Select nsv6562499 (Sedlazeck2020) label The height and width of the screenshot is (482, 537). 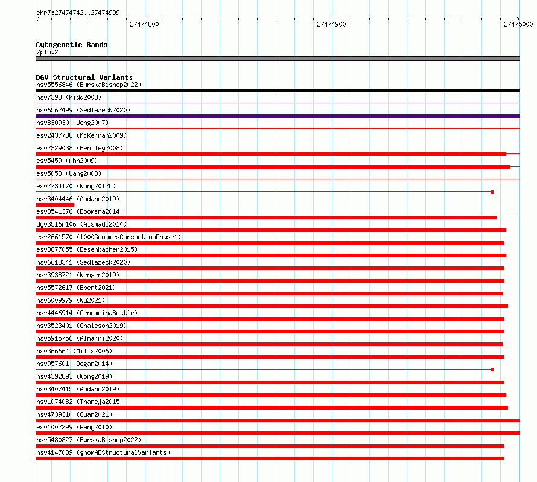tap(83, 110)
